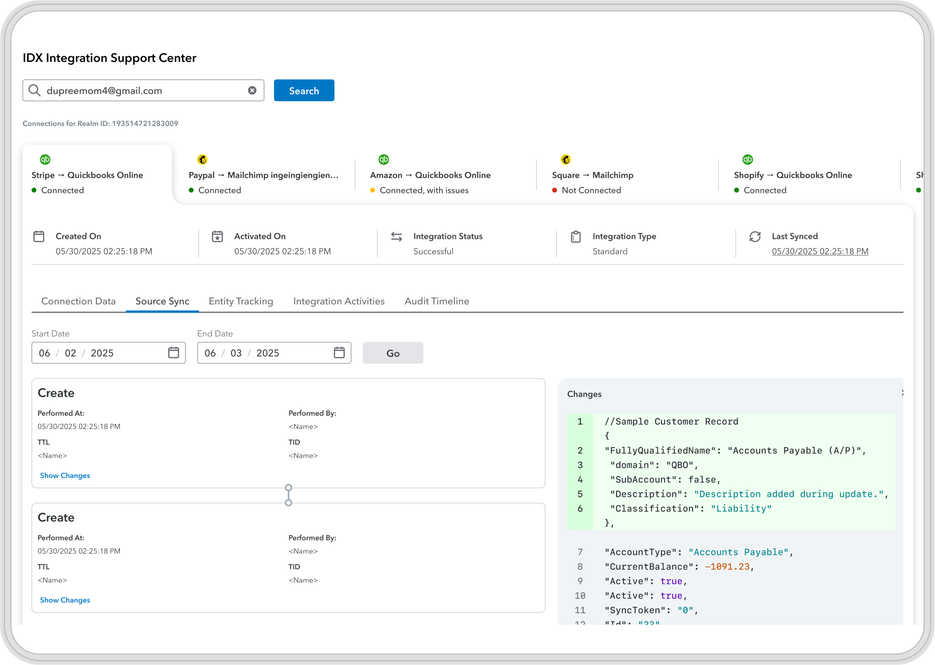Click the Start Date month field
The image size is (935, 665).
[x=44, y=353]
